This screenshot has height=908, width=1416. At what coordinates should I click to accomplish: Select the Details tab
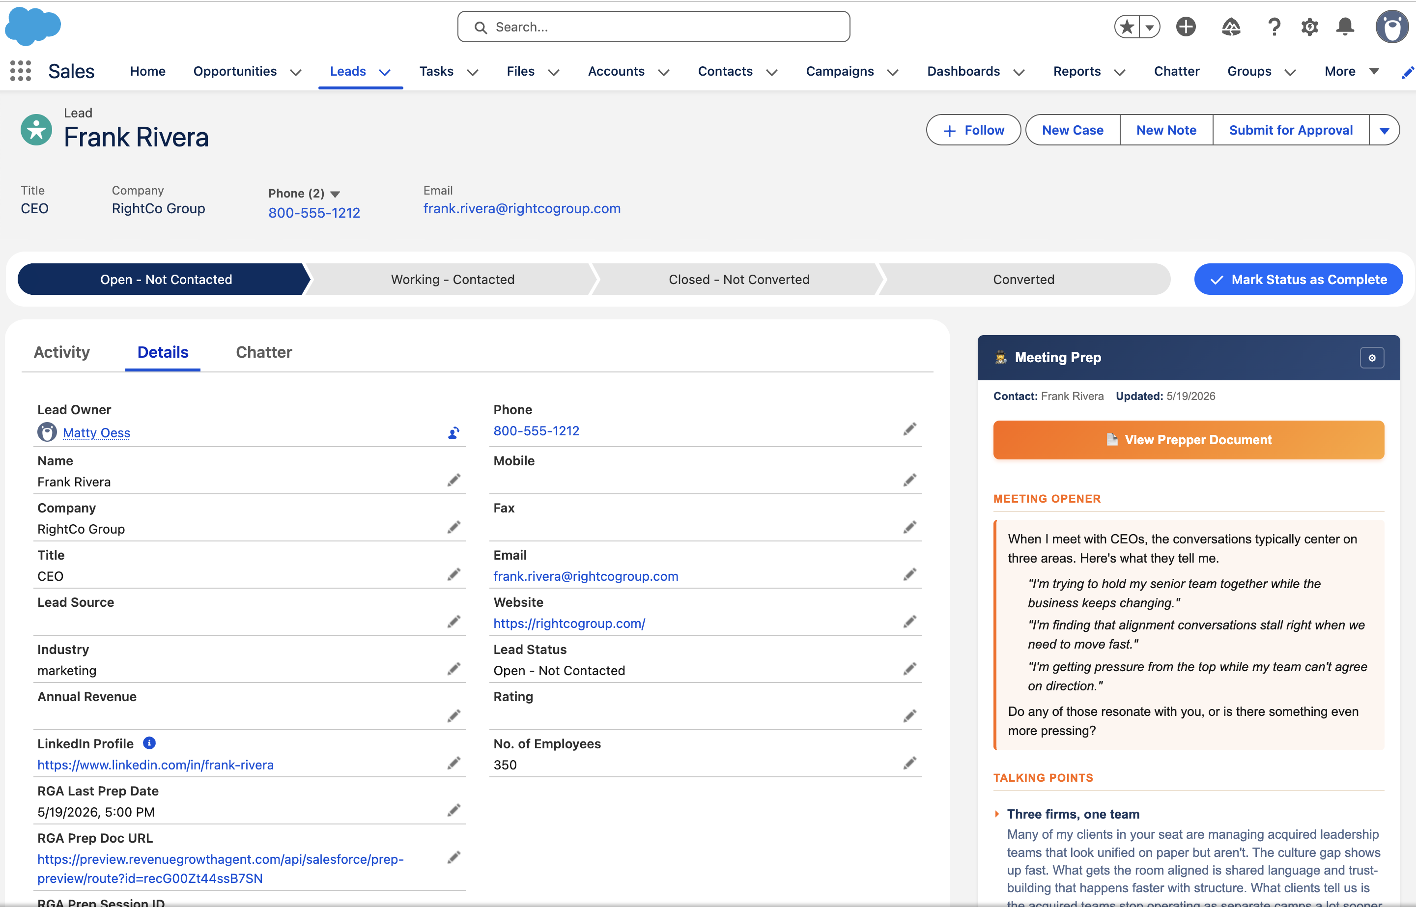click(x=163, y=352)
